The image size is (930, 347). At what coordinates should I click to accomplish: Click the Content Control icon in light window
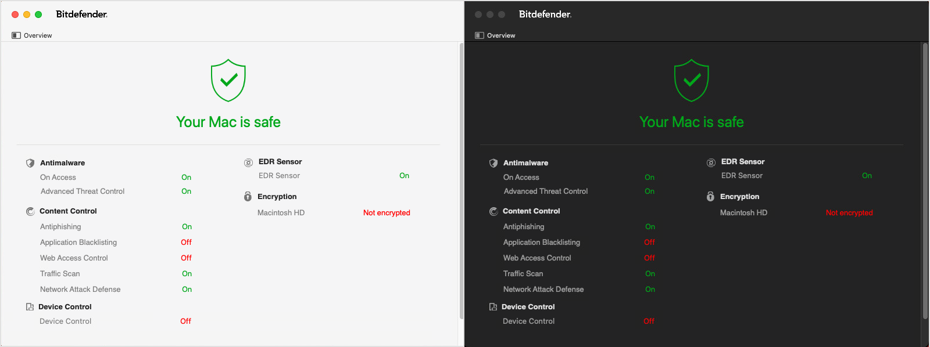30,211
